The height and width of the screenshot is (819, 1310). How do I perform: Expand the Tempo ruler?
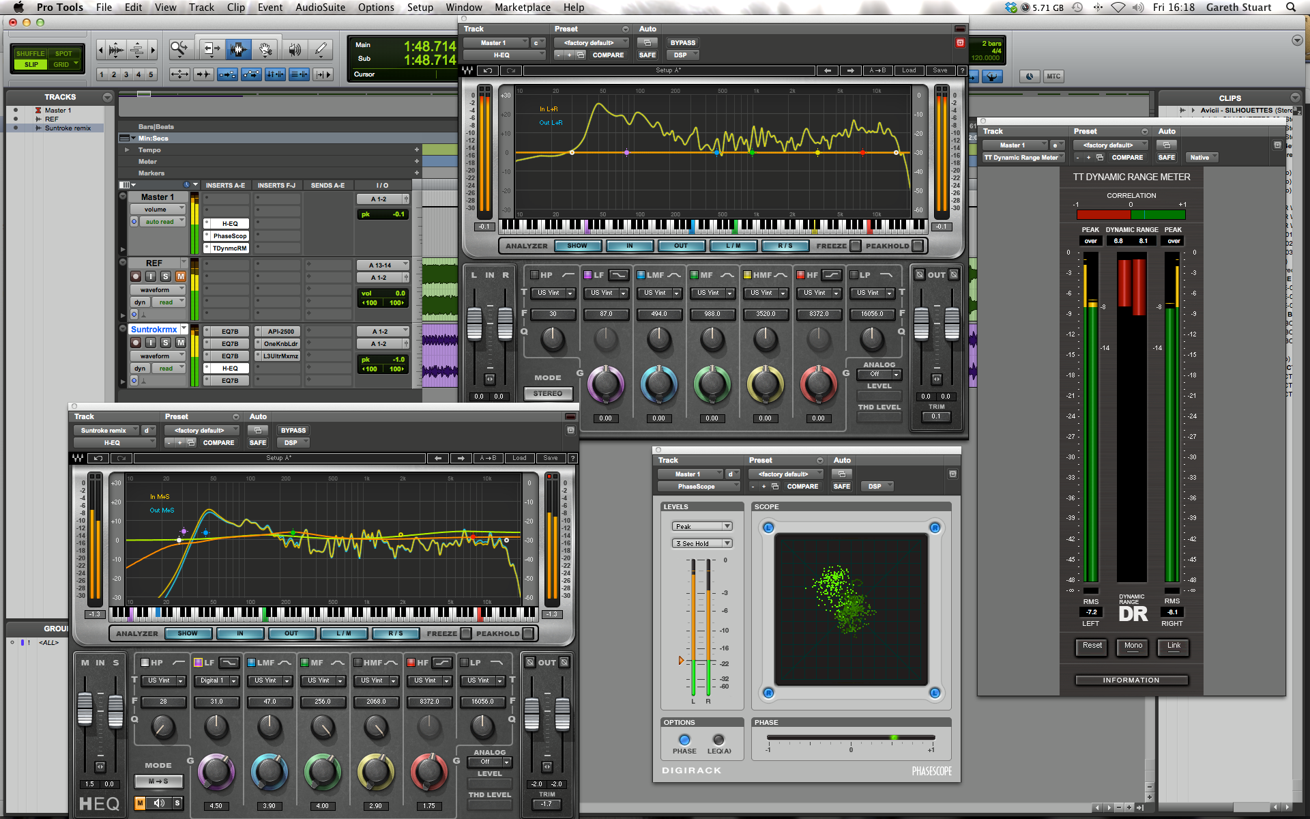(127, 150)
